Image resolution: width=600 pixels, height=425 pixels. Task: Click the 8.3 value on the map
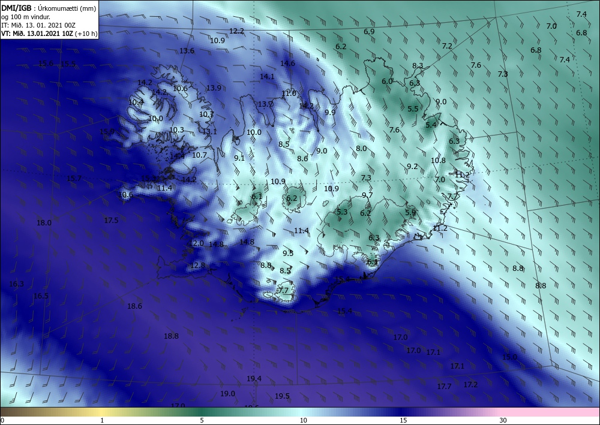(418, 66)
